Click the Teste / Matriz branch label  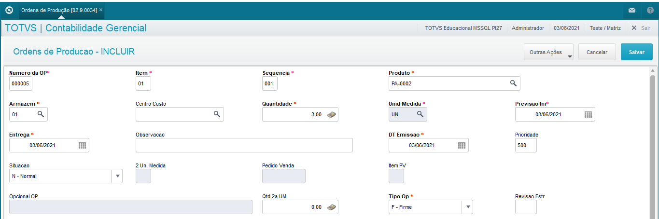coord(605,28)
